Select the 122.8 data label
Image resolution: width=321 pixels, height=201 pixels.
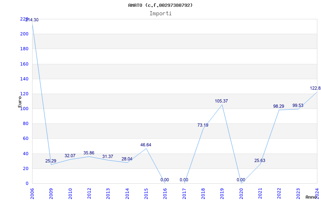[x=315, y=88]
